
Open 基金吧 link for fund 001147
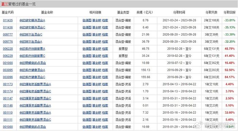[97, 98]
